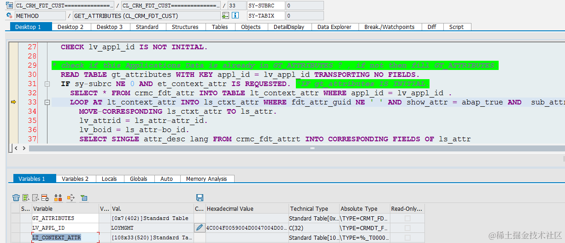Click the [108x33(520)]Standard Table value

(152, 237)
